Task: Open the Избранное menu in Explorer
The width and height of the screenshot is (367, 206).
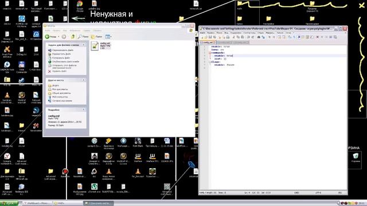Action: (x=75, y=30)
